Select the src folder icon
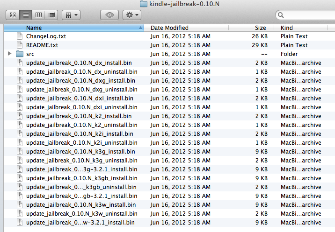The width and height of the screenshot is (335, 232). coord(20,54)
